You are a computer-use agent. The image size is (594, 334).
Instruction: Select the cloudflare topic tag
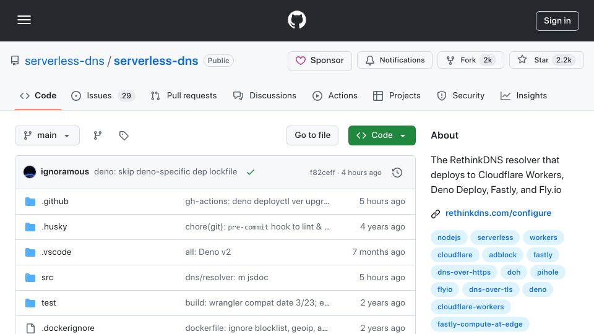(455, 255)
